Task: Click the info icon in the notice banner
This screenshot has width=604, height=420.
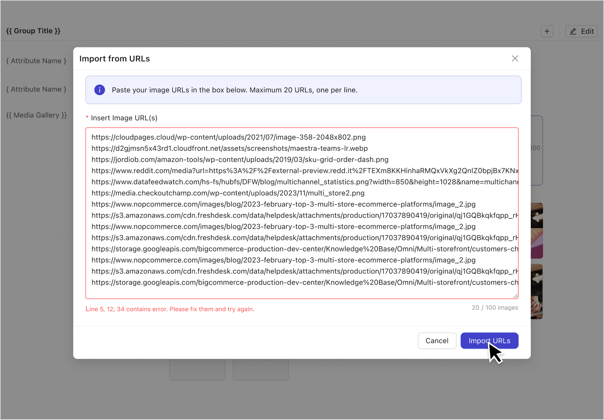Action: (99, 90)
